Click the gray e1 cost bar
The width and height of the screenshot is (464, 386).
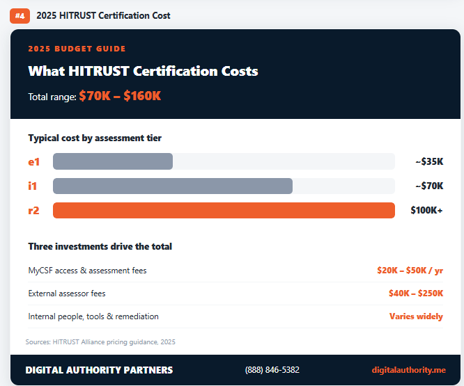pyautogui.click(x=113, y=161)
